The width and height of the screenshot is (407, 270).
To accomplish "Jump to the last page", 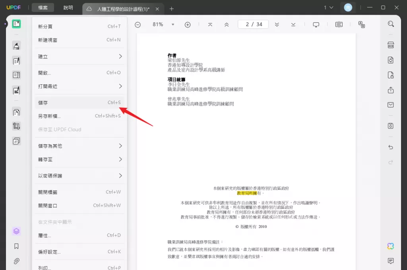I will 293,24.
